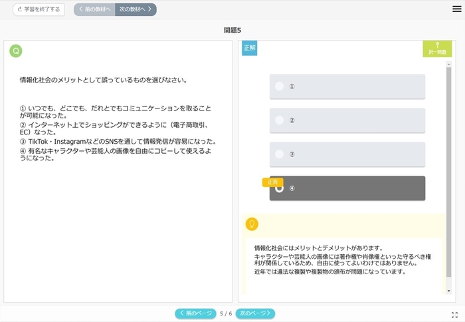Screen dimensions: 465x322
Task: Select radio button for answer ③
Action: 280,154
